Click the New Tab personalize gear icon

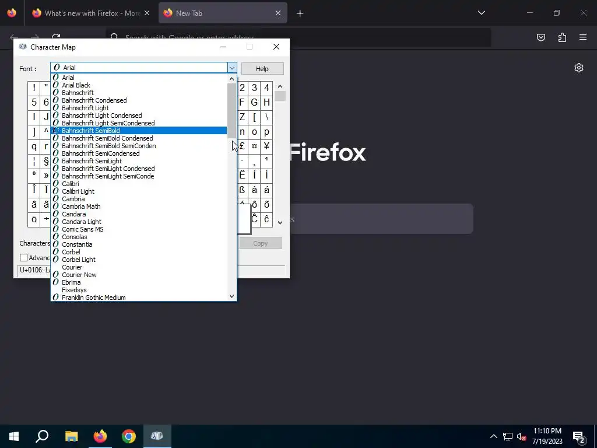pos(579,68)
